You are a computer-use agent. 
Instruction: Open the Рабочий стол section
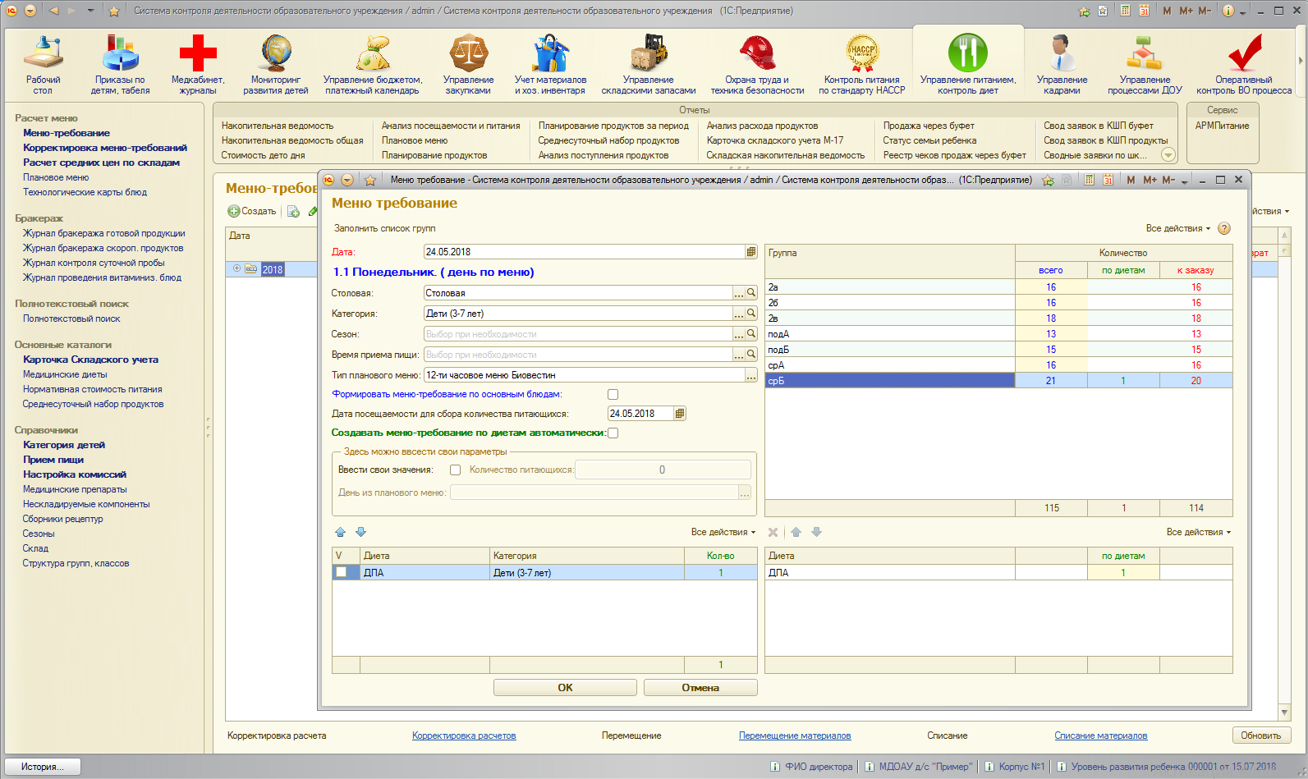pos(43,65)
